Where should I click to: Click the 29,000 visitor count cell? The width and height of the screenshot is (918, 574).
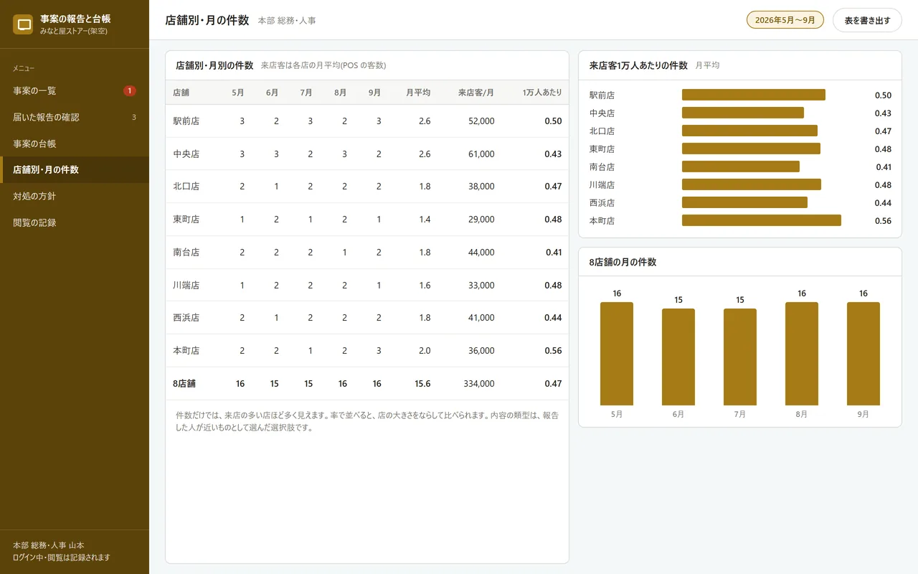(481, 220)
